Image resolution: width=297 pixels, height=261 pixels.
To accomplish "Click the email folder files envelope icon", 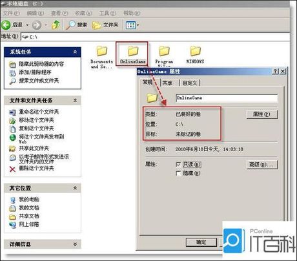I will click(12, 158).
